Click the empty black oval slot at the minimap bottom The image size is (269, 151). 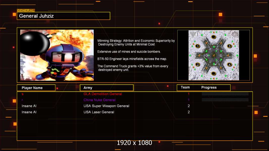[213, 73]
